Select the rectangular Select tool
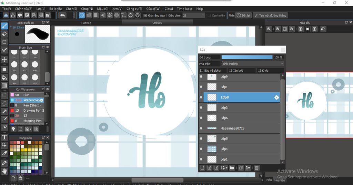The height and width of the screenshot is (185, 353). coord(4,95)
